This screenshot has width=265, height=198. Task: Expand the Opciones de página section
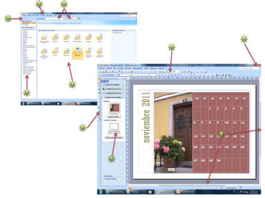click(x=114, y=85)
